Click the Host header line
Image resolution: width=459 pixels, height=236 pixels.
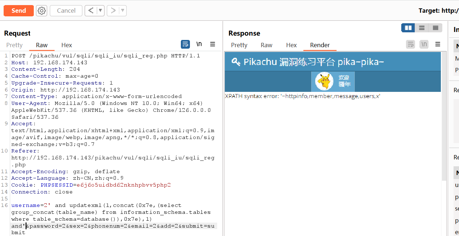(x=49, y=62)
